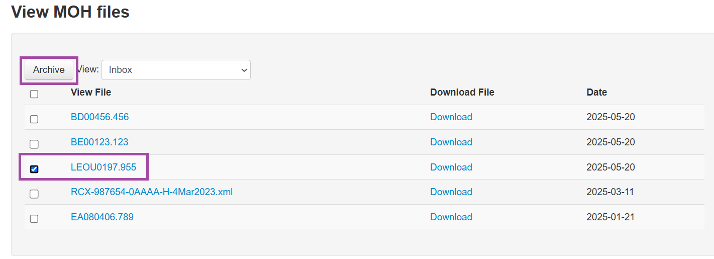Open the file BD00456.456

99,117
